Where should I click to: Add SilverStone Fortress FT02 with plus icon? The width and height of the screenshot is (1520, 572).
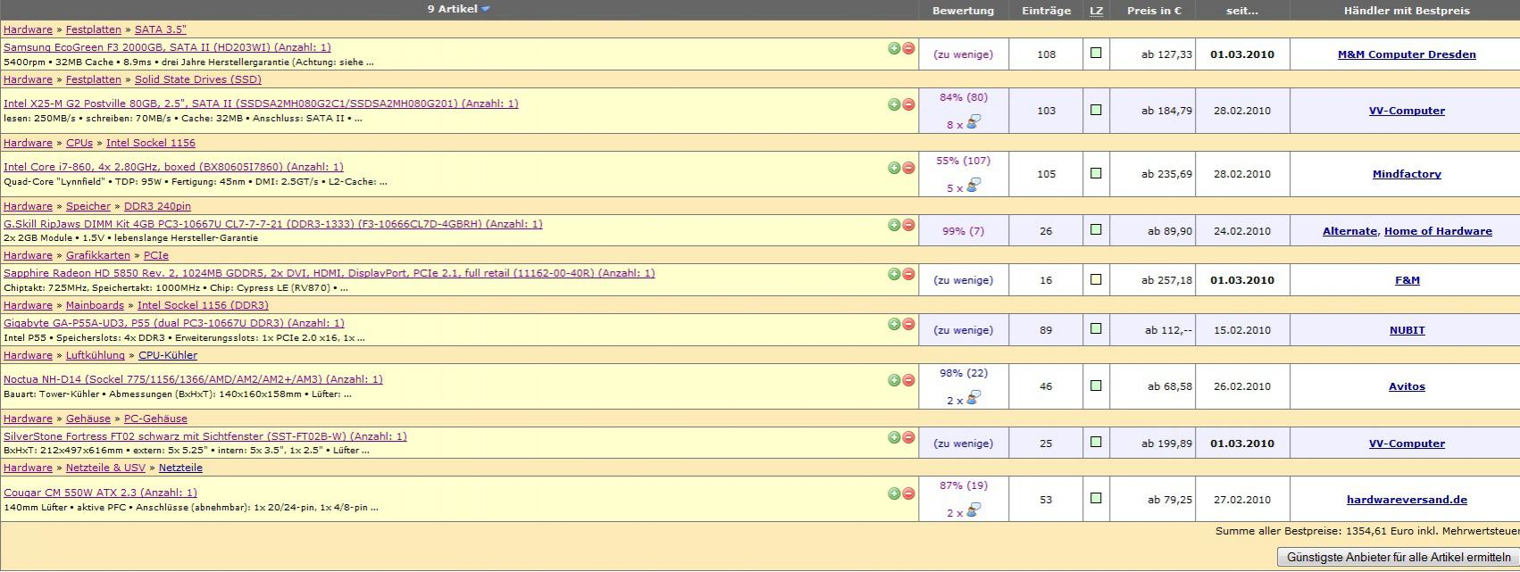point(894,437)
